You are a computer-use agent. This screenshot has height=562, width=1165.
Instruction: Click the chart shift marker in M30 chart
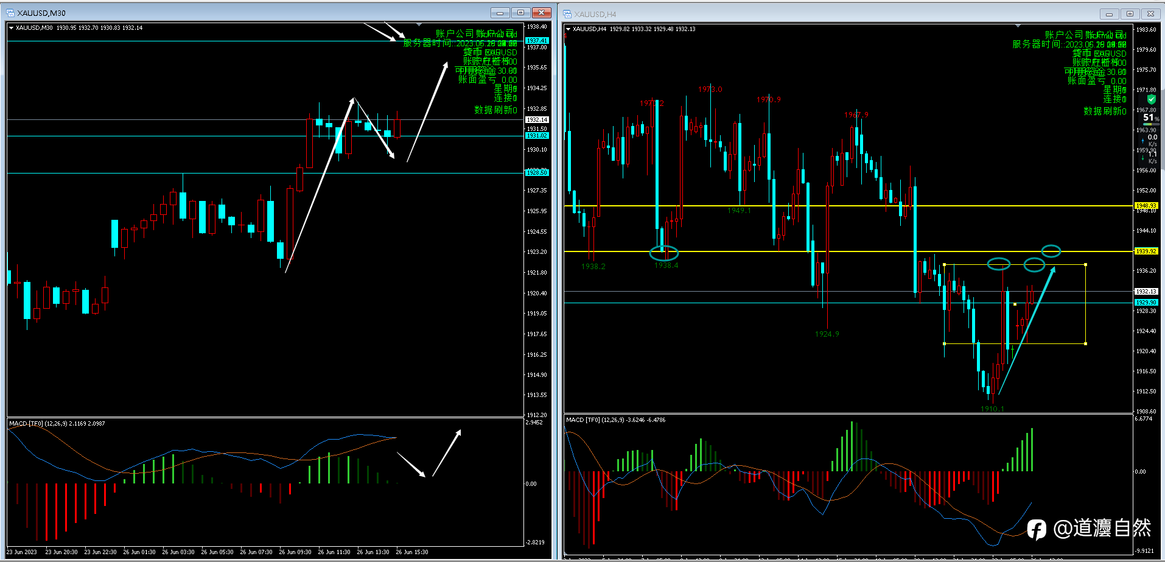pos(419,25)
